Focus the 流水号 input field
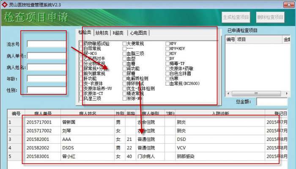 [47, 44]
